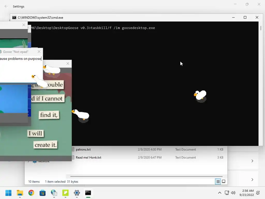Viewport: 265px width, 199px height.
Task: Maximize the cmd.exe window
Action: click(245, 17)
